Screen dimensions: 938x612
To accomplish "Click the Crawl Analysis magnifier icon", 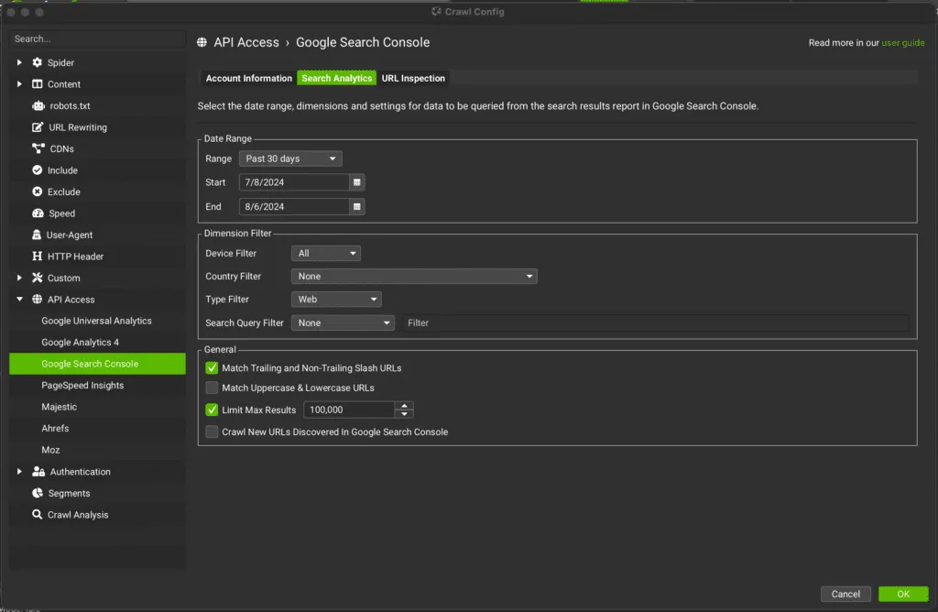I will (37, 515).
